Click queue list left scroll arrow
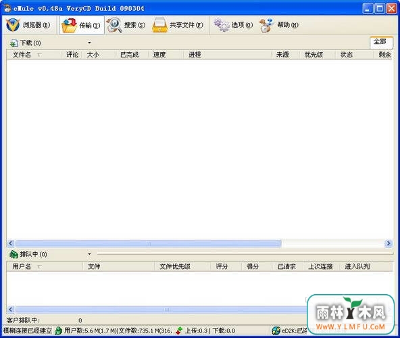The image size is (400, 338). (x=10, y=310)
